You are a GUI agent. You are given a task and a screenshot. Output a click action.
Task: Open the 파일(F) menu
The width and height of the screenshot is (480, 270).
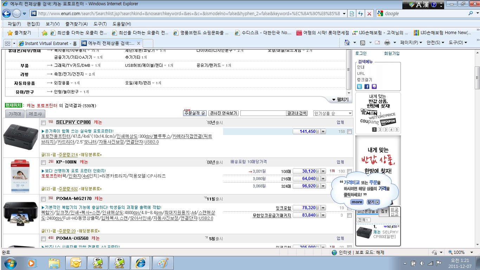click(x=14, y=24)
